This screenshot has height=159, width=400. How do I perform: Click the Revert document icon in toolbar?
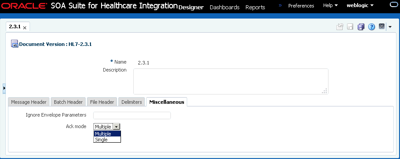(x=340, y=27)
